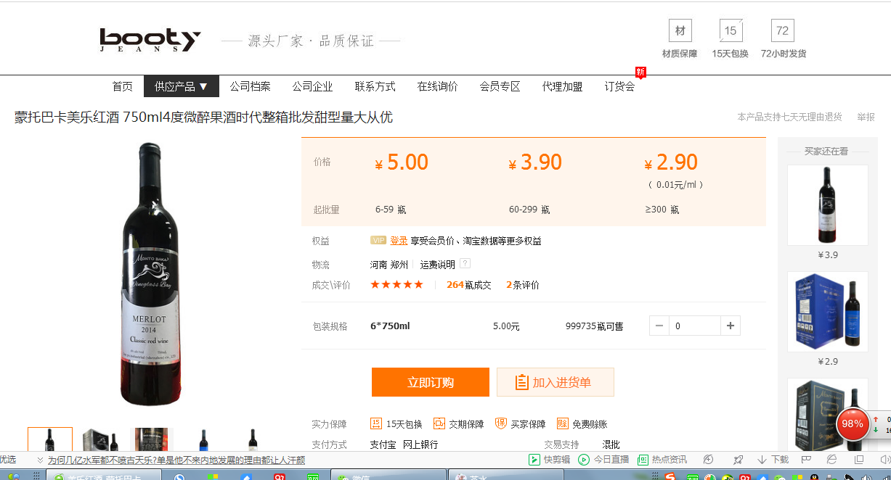Viewport: 891px width, 480px height.
Task: Click the 15天包换 guarantee icon under 实力保障
Action: 376,423
